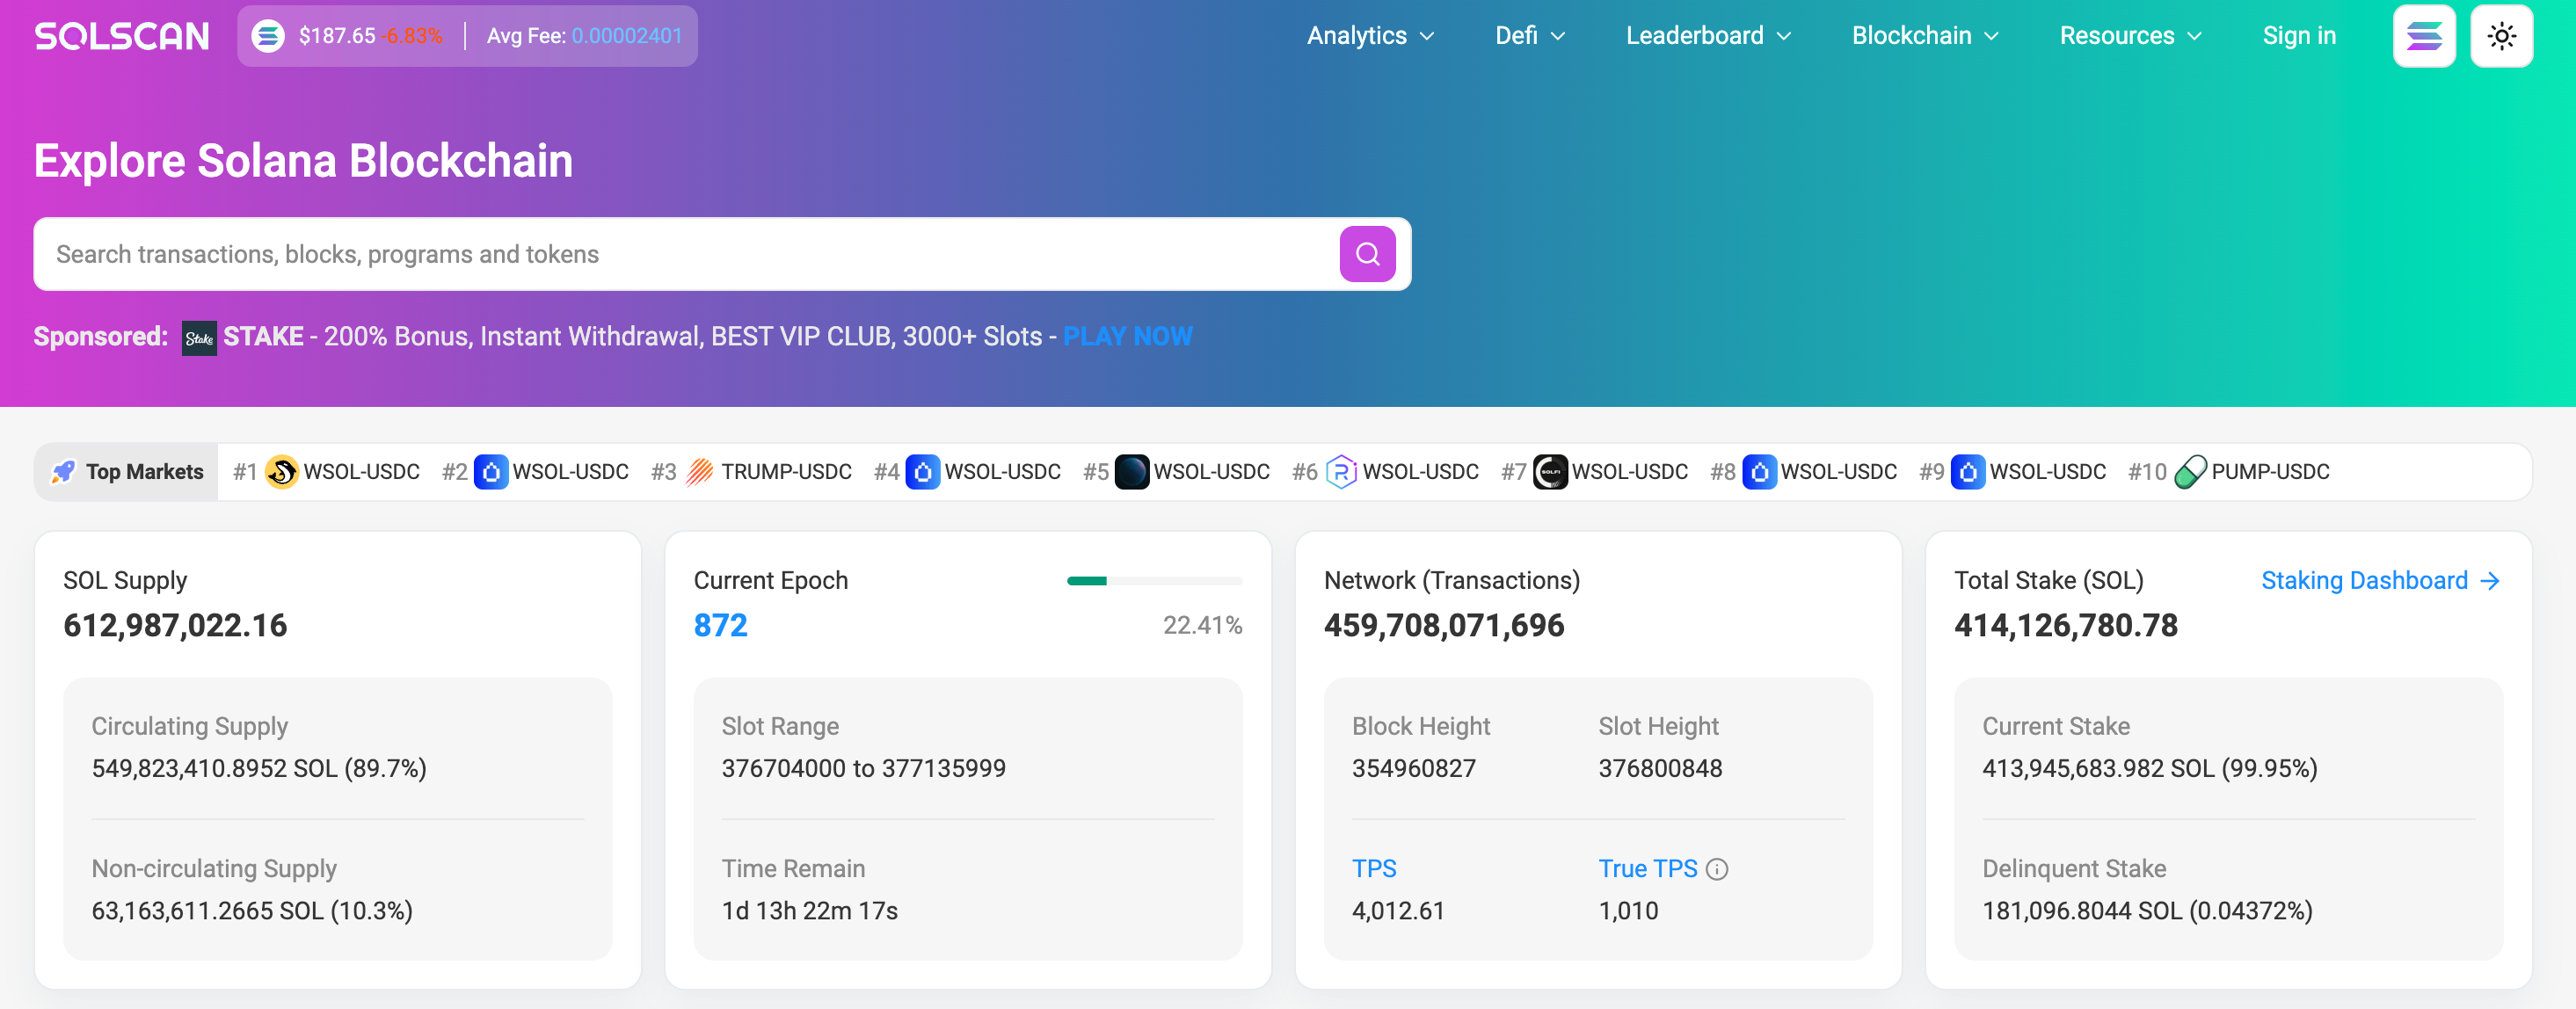Screen dimensions: 2576x1009
Task: Open the Blockchain menu chevron
Action: 1992,36
